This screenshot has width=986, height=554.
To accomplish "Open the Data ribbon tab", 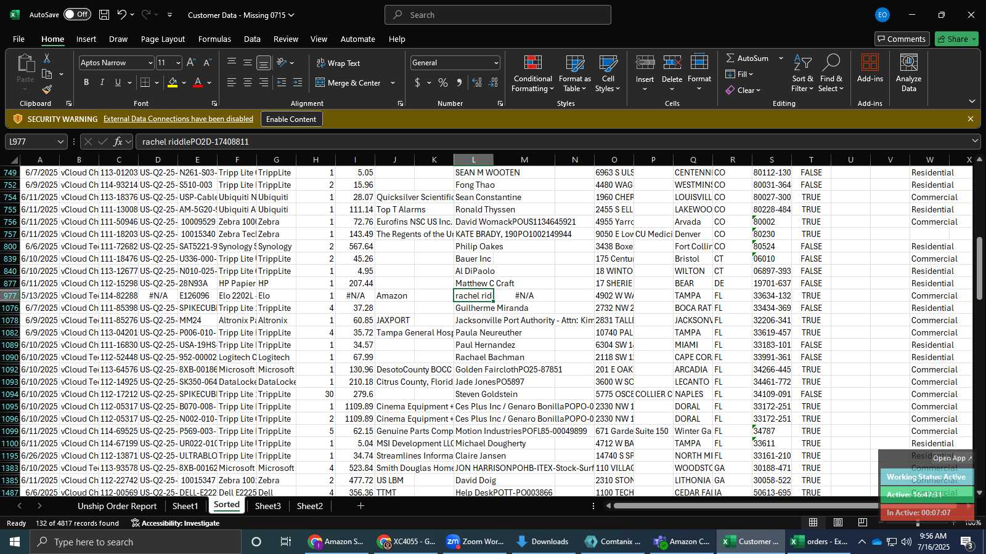I will [252, 39].
